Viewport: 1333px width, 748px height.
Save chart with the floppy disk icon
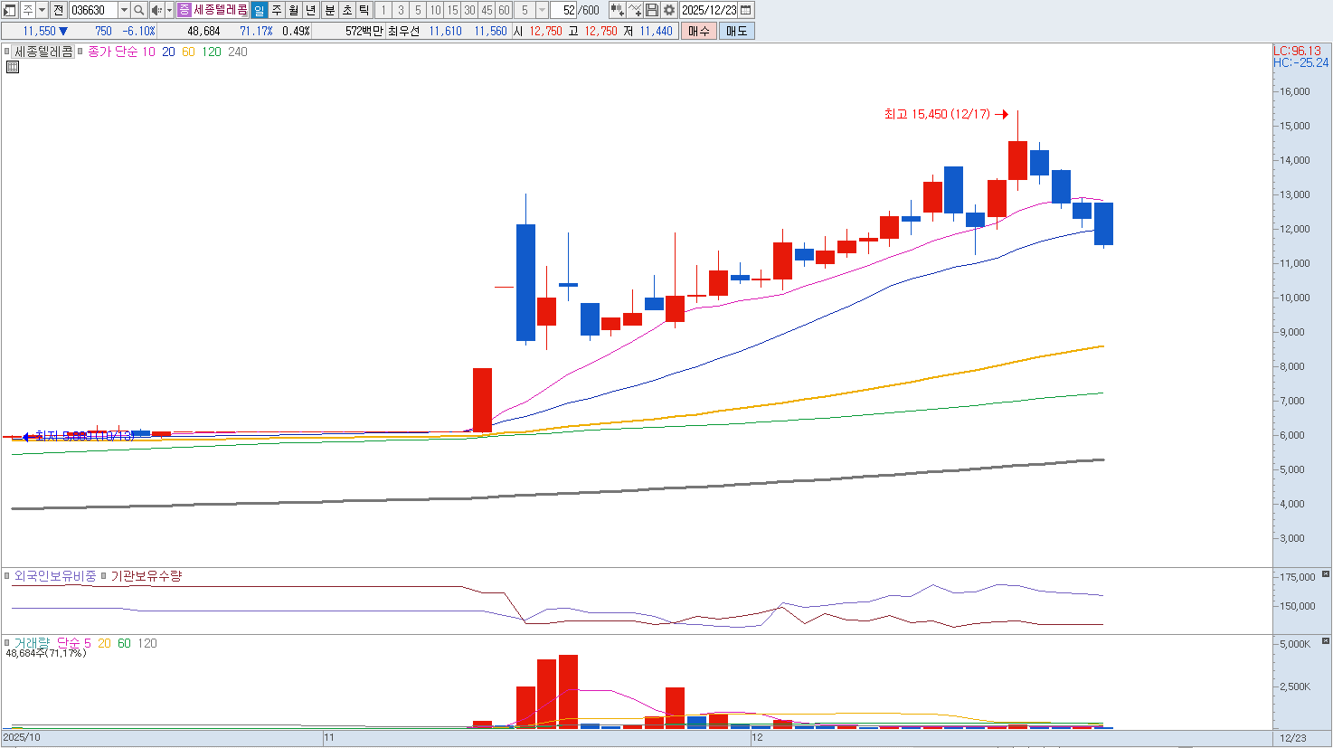652,10
